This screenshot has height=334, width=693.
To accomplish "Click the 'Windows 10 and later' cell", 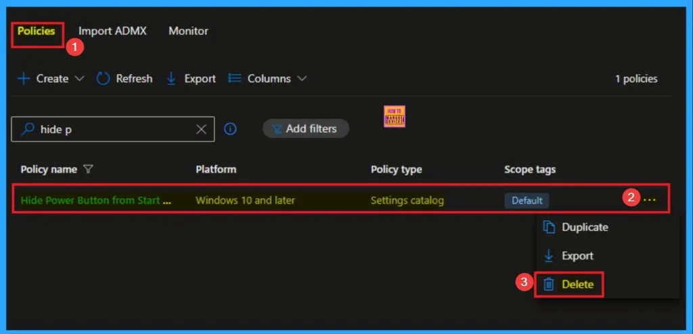I will (245, 200).
